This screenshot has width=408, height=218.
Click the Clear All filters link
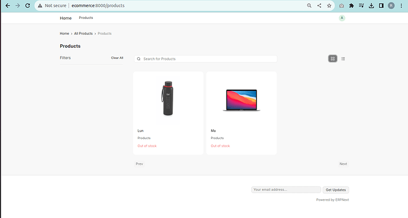(x=117, y=58)
